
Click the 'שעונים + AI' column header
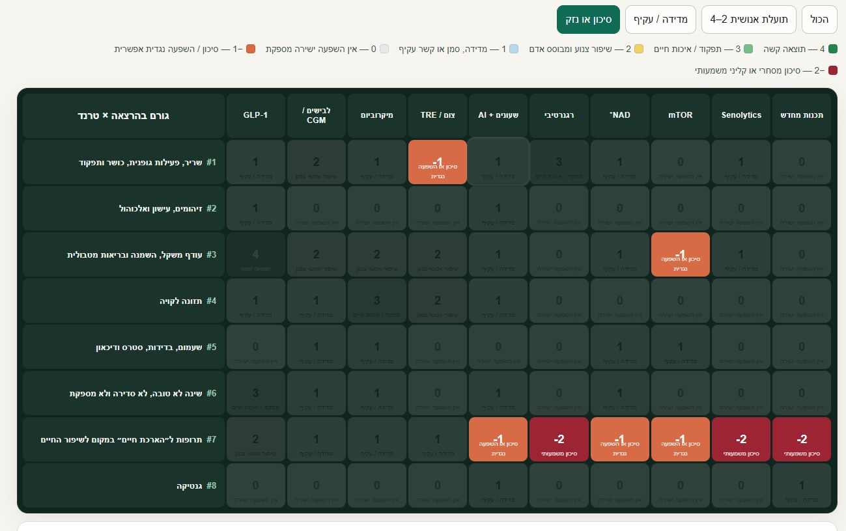point(498,115)
